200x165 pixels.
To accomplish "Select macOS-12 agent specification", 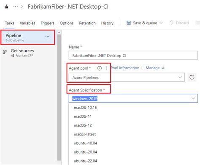I will coord(83,125).
